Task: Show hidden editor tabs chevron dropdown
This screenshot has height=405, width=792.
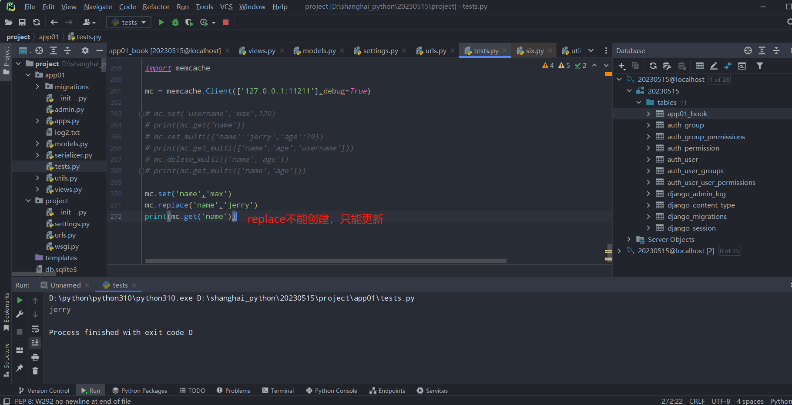Action: coord(591,50)
